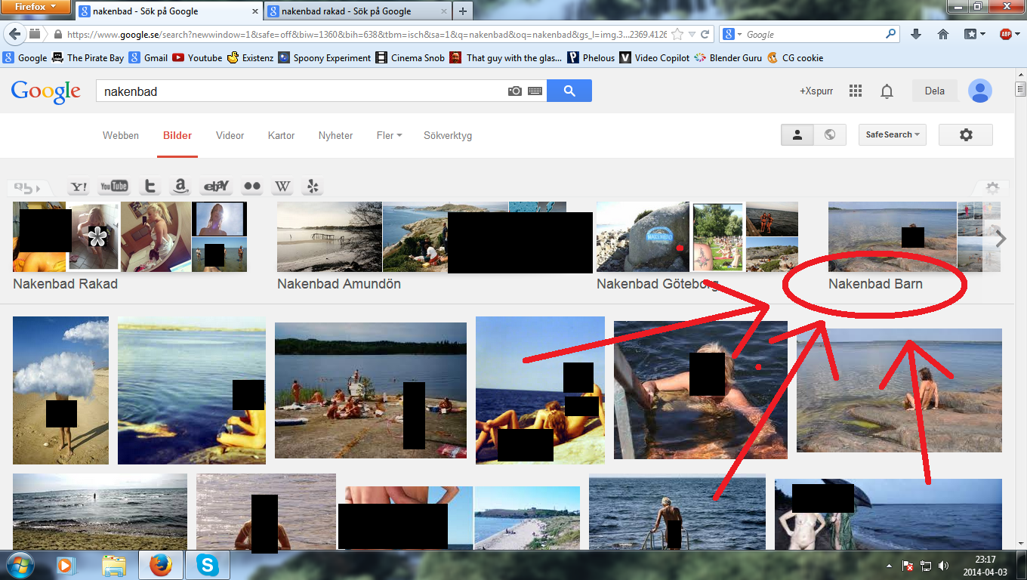Open the on-screen keyboard input tool

click(535, 91)
